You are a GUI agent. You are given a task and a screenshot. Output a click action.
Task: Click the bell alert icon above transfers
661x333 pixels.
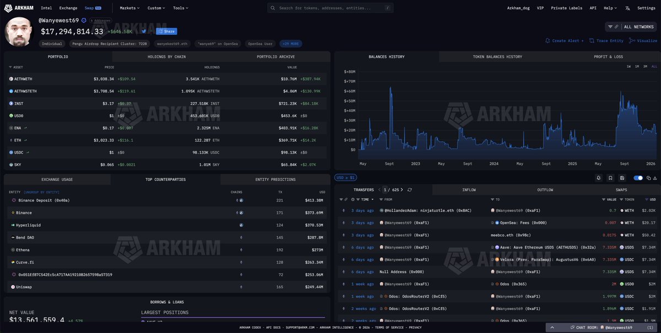coord(599,178)
